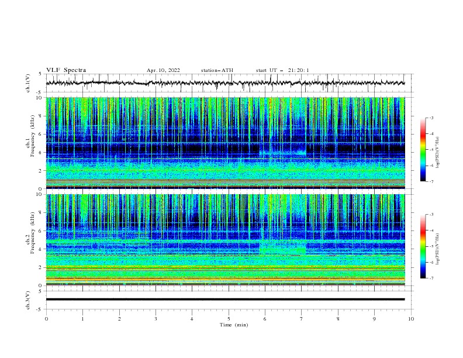The image size is (463, 358).
Task: Click time axis tick label "10"
Action: pyautogui.click(x=411, y=319)
